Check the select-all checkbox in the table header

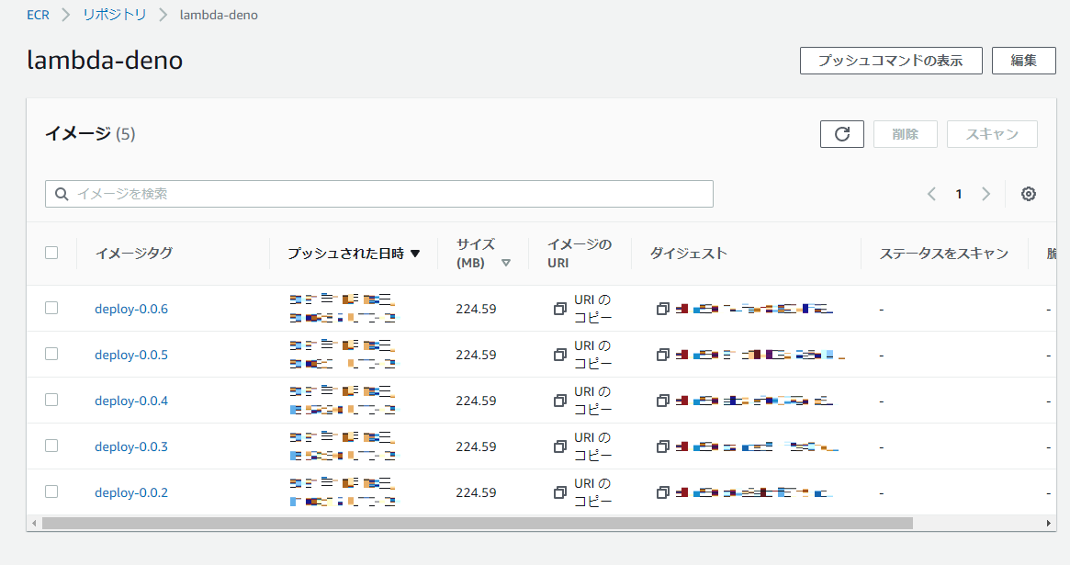(51, 253)
